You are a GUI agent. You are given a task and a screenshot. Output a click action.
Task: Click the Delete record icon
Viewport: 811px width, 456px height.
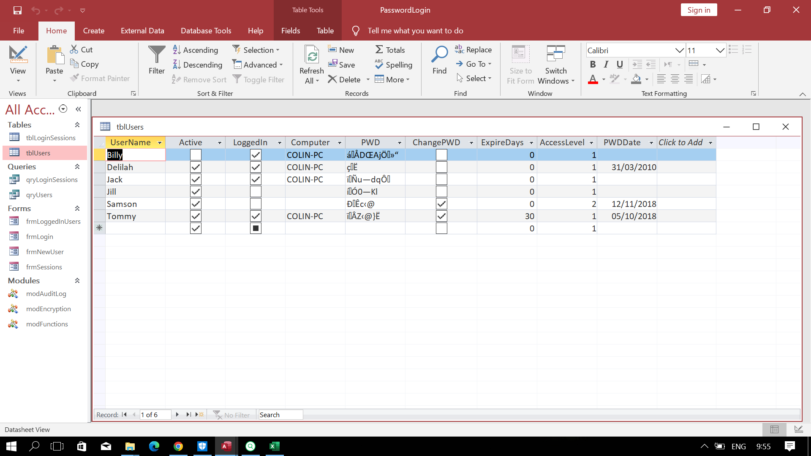coord(333,79)
